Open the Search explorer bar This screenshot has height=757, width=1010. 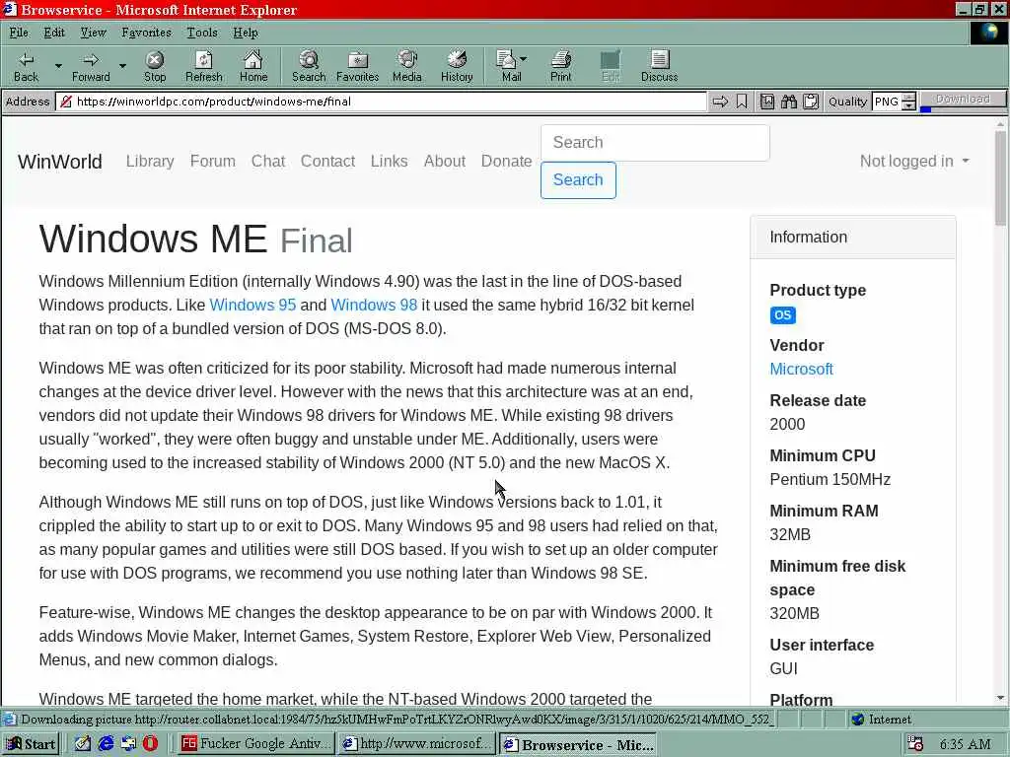coord(309,66)
